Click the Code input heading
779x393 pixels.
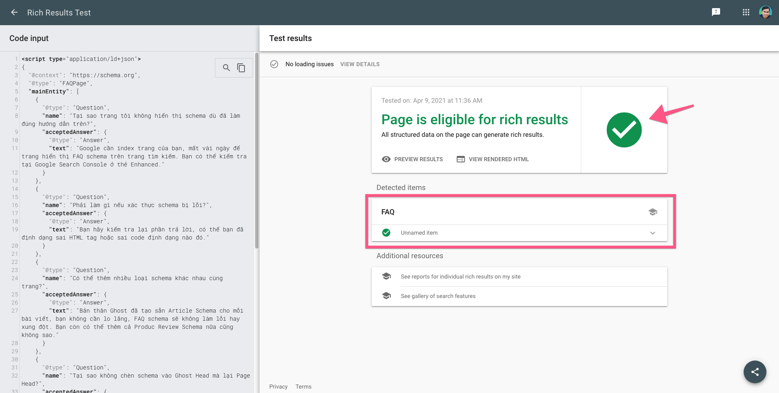29,38
